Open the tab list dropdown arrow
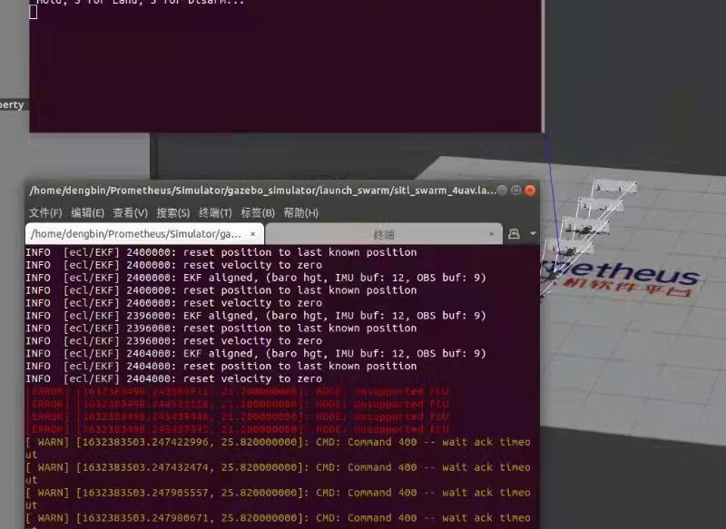Screen dimensions: 726x529 533,234
